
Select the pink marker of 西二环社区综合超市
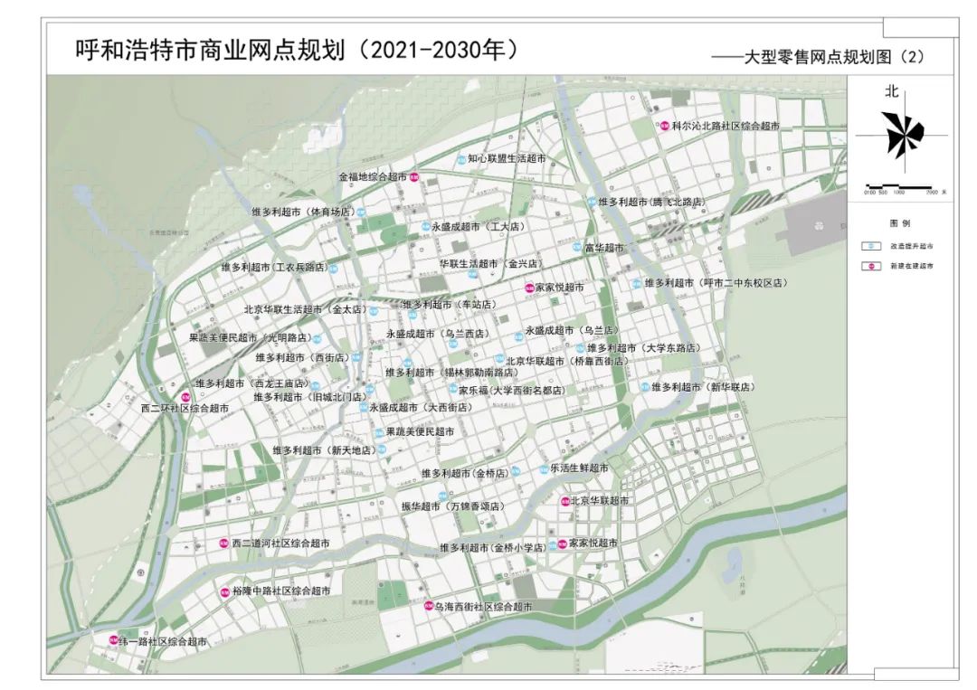pos(185,397)
